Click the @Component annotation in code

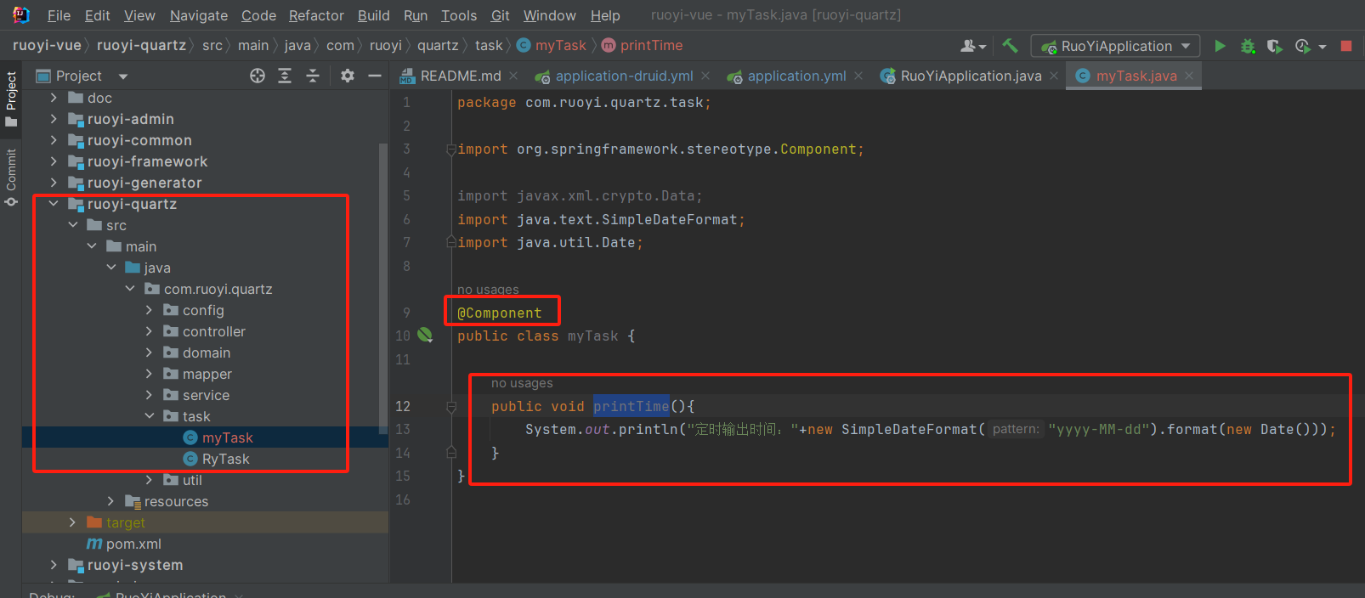[500, 313]
